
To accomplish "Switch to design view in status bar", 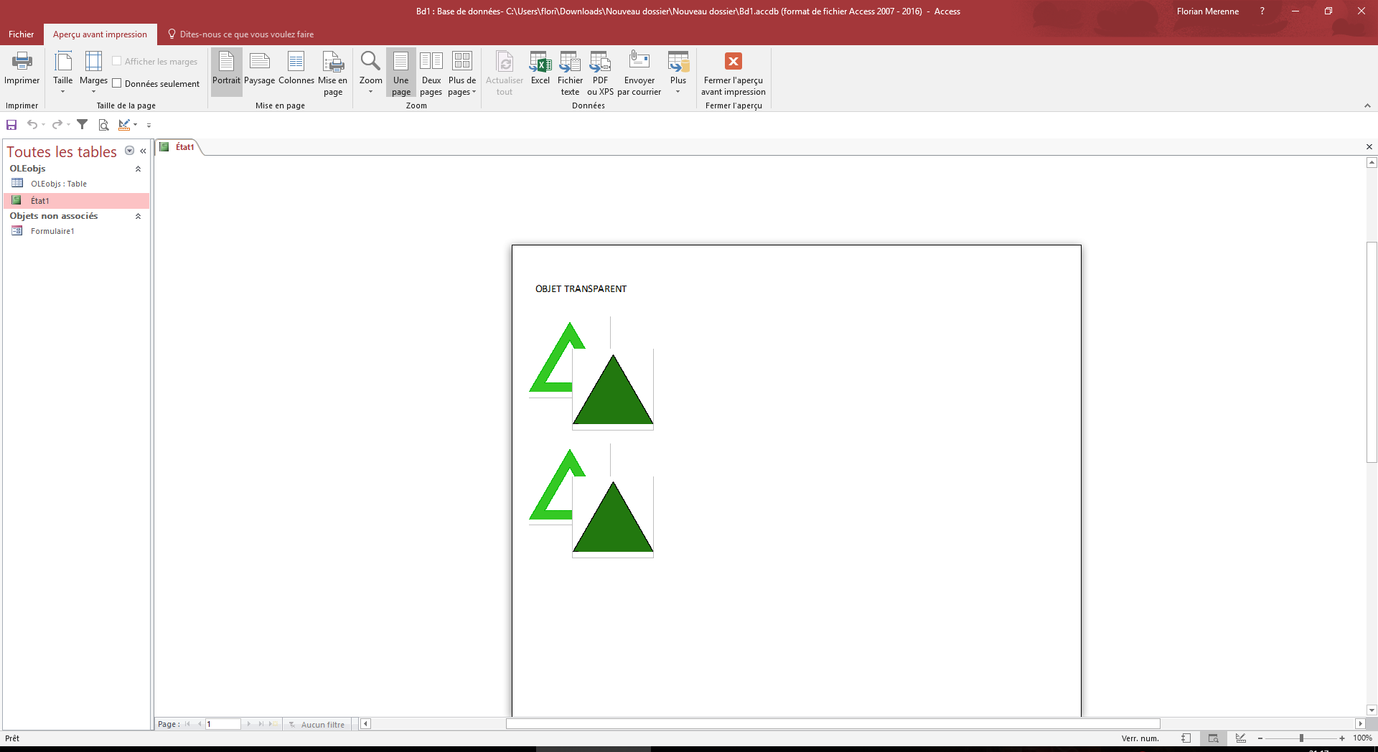I will pos(1240,738).
